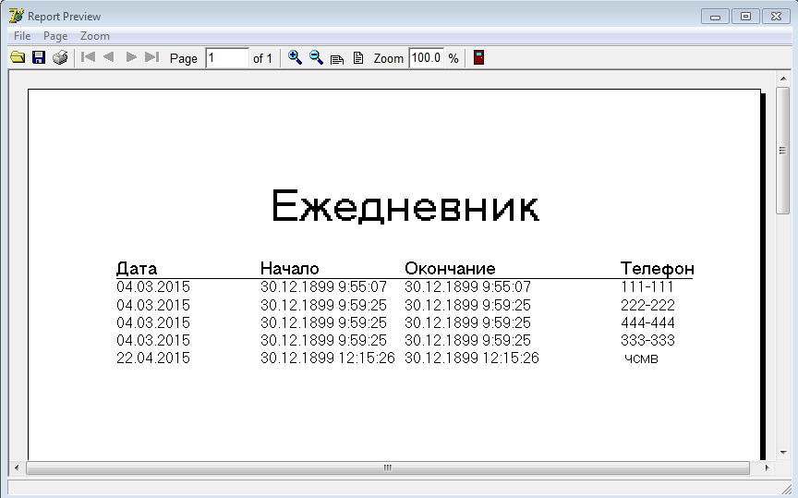The height and width of the screenshot is (498, 798).
Task: Click the date 22.04.2015
Action: 153,358
